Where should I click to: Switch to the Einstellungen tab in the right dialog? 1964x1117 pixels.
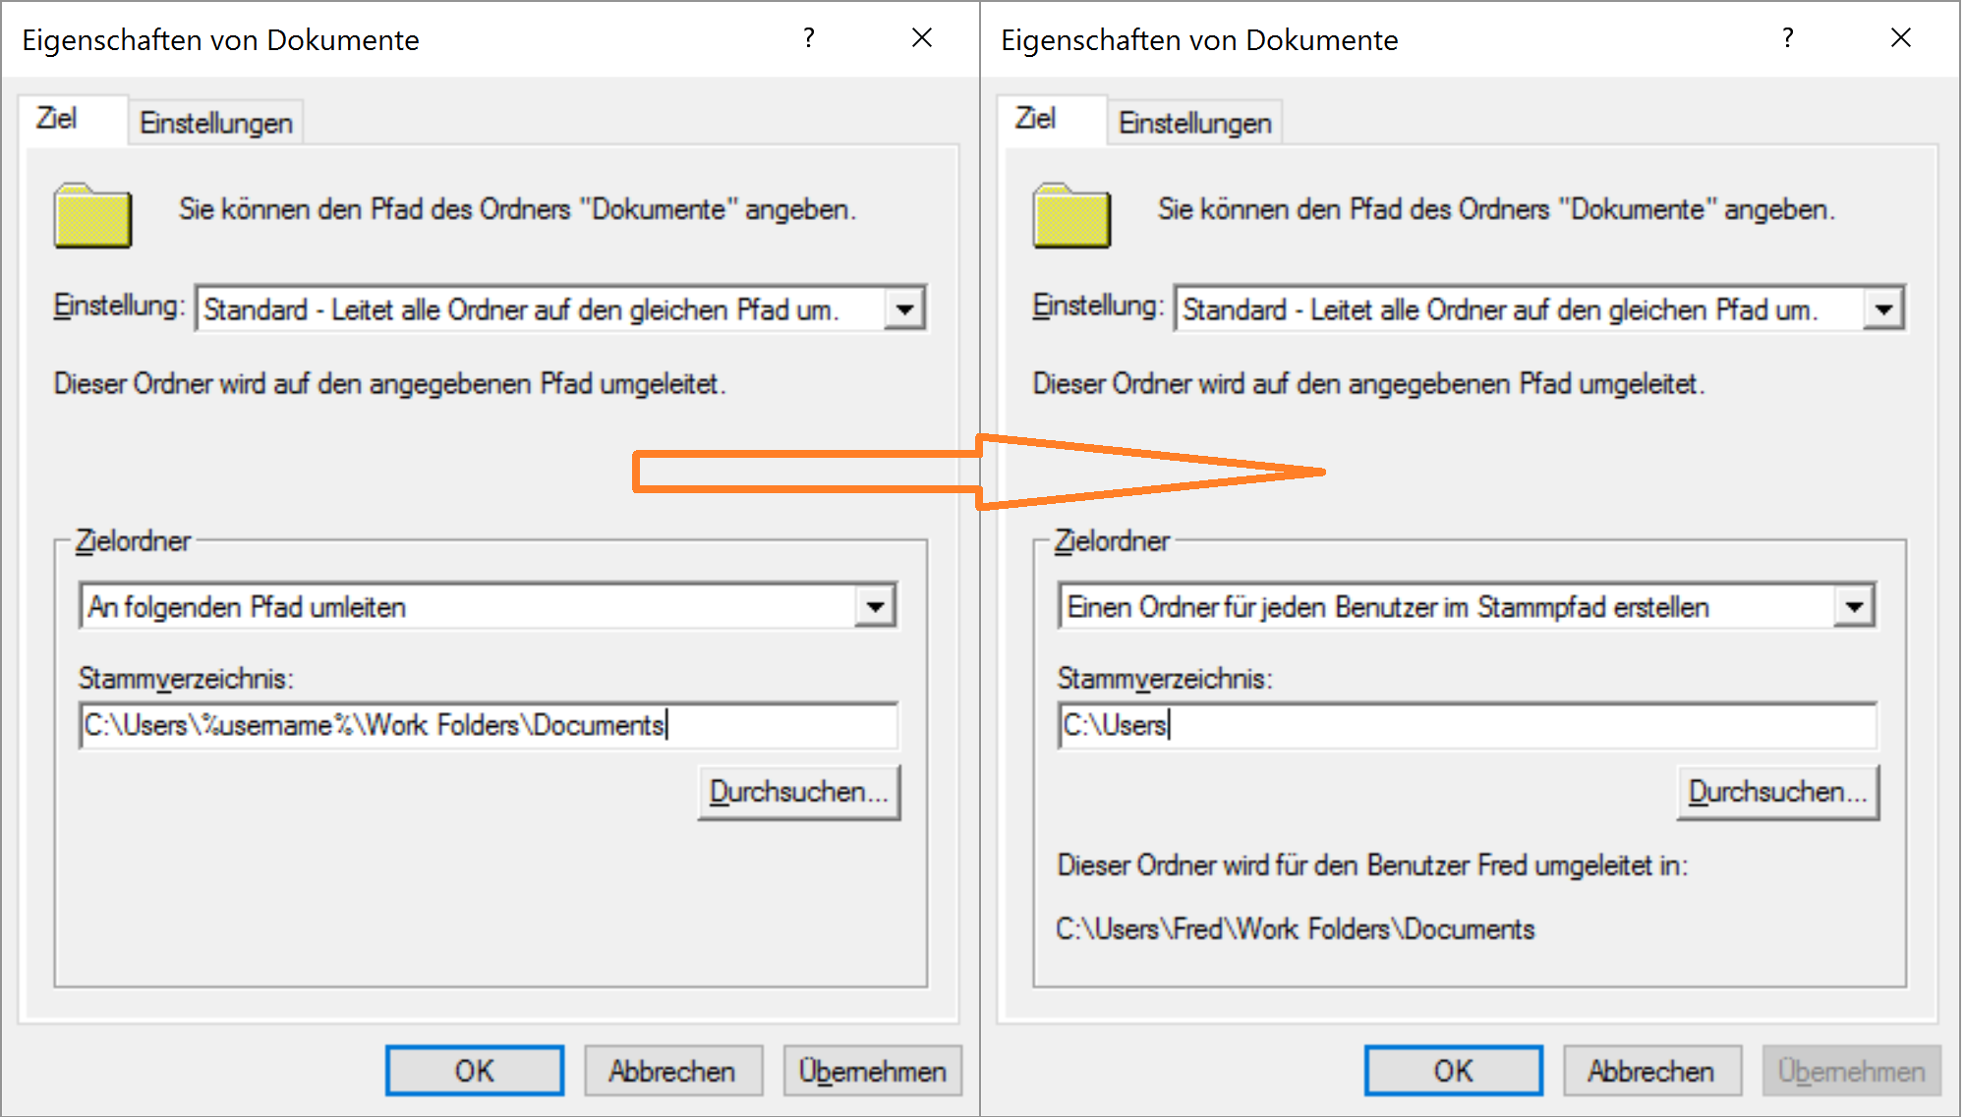(x=1195, y=123)
